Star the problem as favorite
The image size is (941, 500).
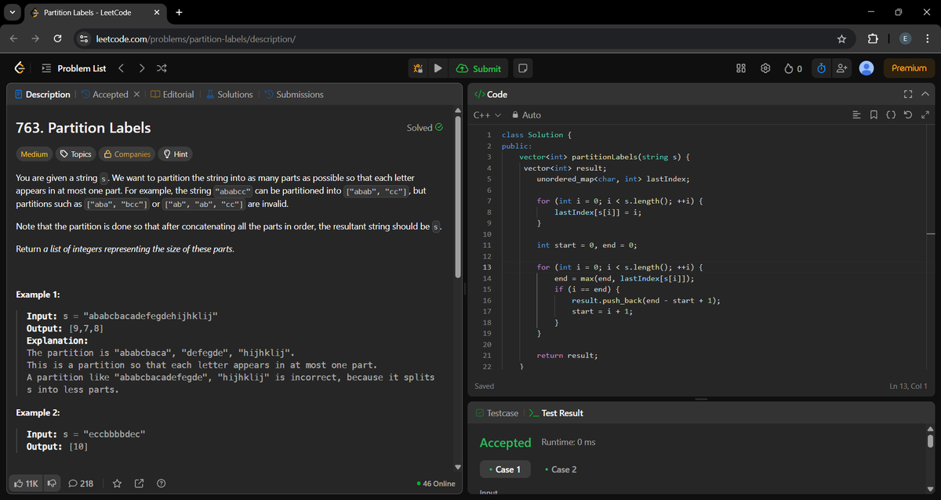click(117, 484)
